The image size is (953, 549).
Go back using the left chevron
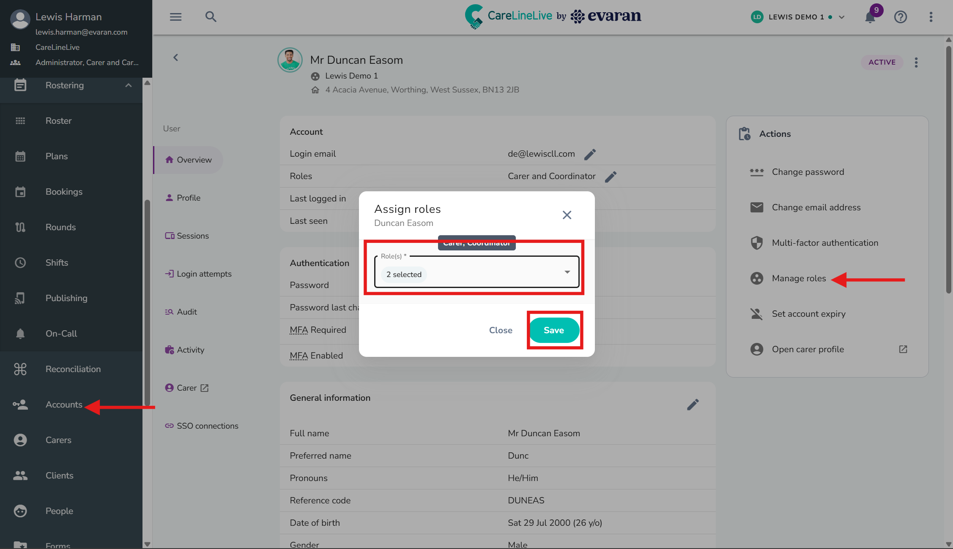[175, 57]
